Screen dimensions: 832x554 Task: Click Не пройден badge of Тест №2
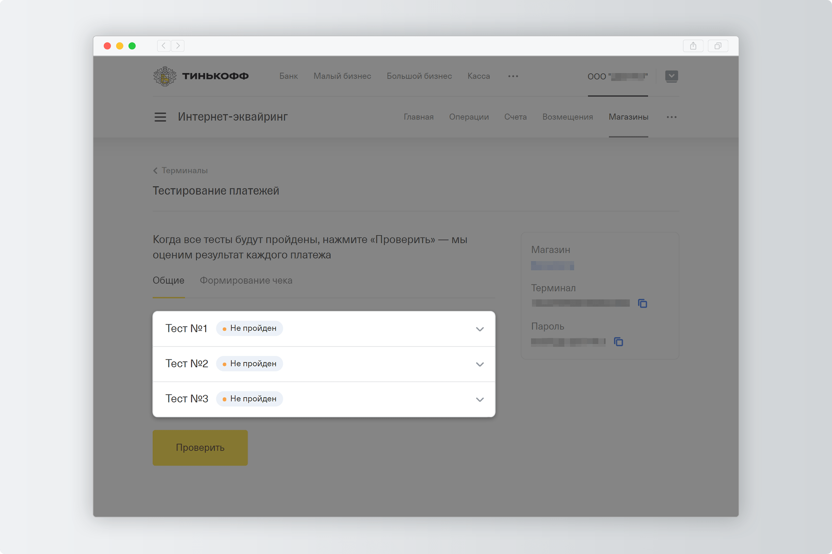tap(249, 364)
